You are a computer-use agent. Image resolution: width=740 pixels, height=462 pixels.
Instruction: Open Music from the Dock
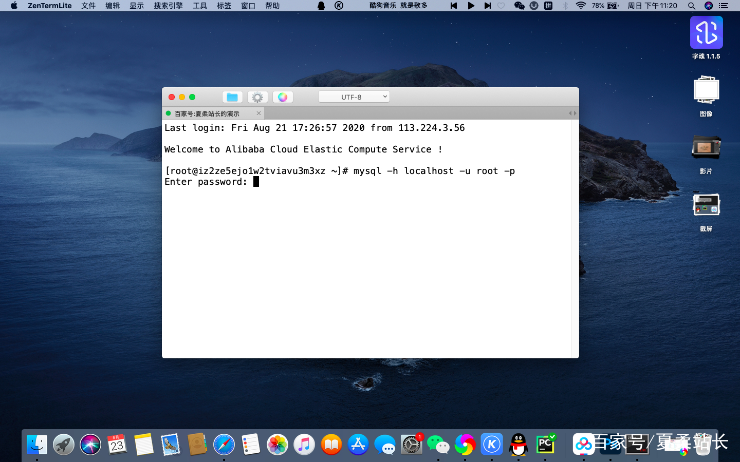coord(304,445)
